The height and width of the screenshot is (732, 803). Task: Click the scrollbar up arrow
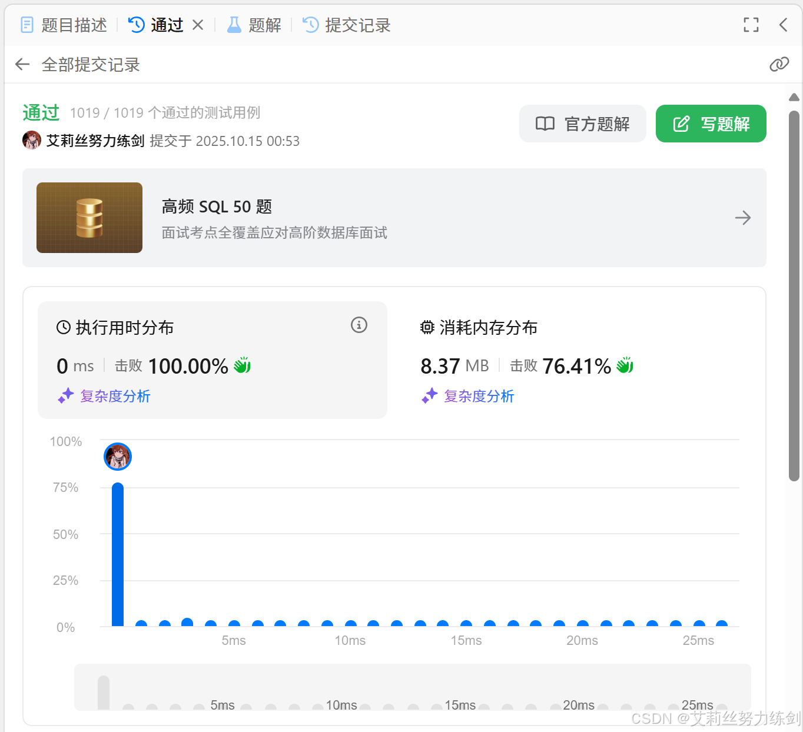coord(794,97)
